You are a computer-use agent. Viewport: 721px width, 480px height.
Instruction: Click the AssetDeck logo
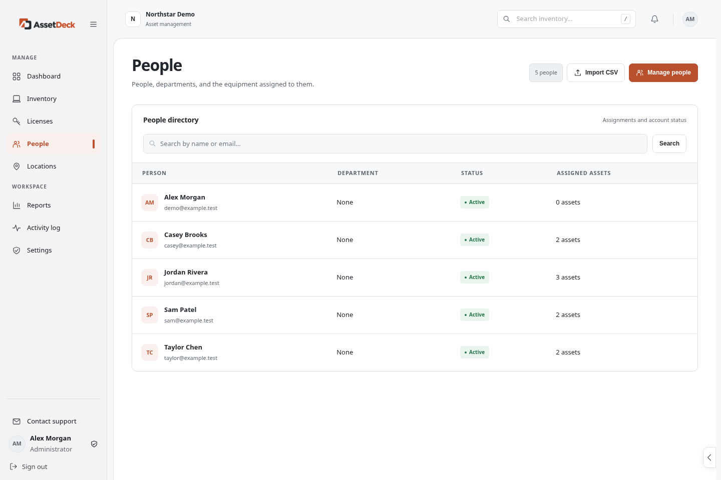(47, 24)
